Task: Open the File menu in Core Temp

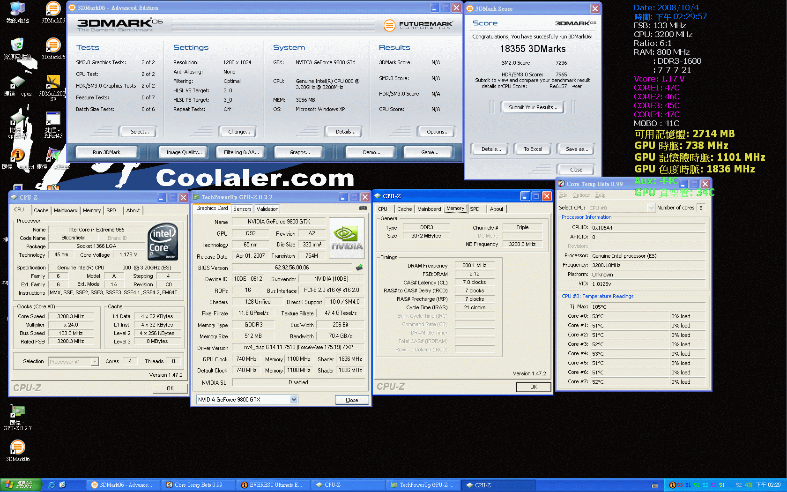Action: pyautogui.click(x=563, y=195)
